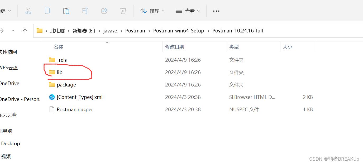Open the 排序 sort dropdown
The height and width of the screenshot is (164, 363).
[x=152, y=11]
